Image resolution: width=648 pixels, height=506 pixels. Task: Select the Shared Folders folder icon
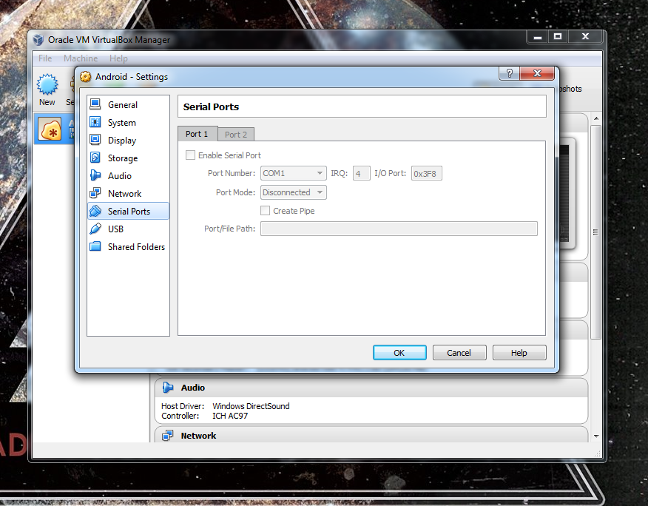click(95, 246)
